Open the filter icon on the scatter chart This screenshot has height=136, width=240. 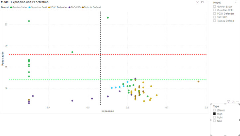point(198,2)
